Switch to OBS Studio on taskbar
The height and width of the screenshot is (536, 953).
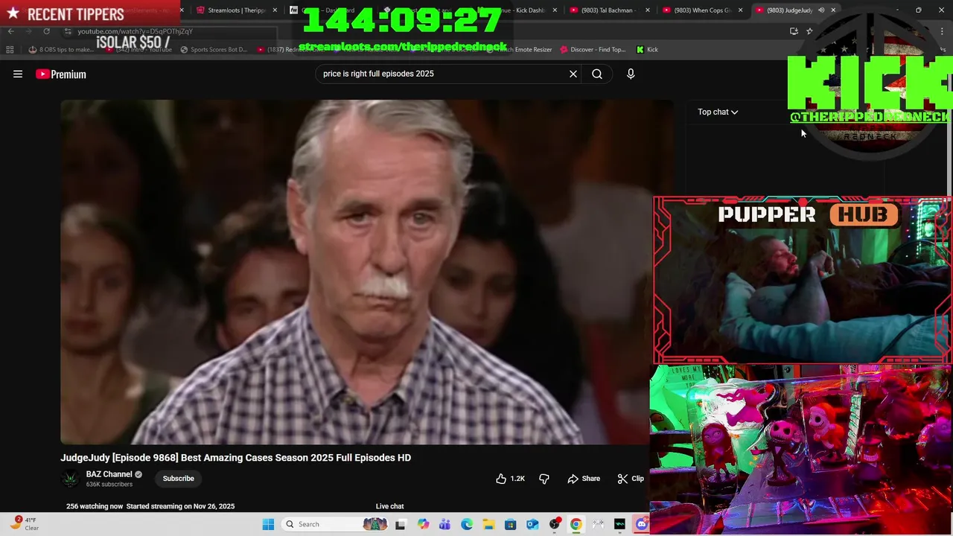[554, 524]
